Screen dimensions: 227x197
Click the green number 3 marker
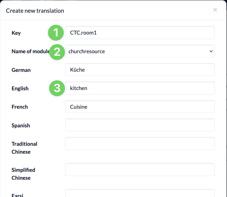[x=57, y=88]
